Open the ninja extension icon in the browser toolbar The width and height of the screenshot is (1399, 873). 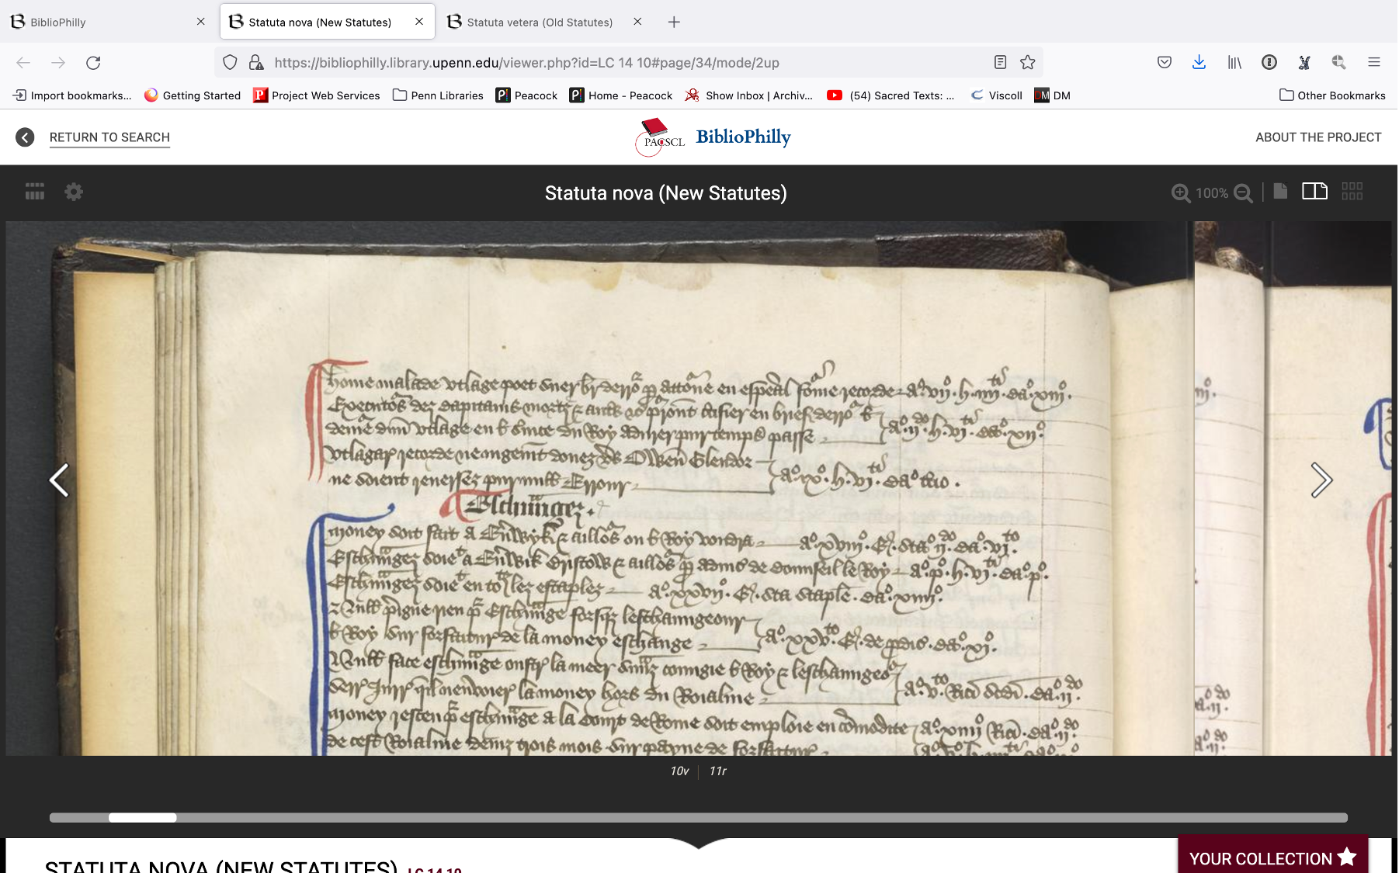[1304, 63]
